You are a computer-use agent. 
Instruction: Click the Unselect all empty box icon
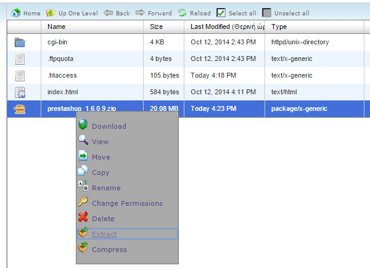tap(266, 13)
